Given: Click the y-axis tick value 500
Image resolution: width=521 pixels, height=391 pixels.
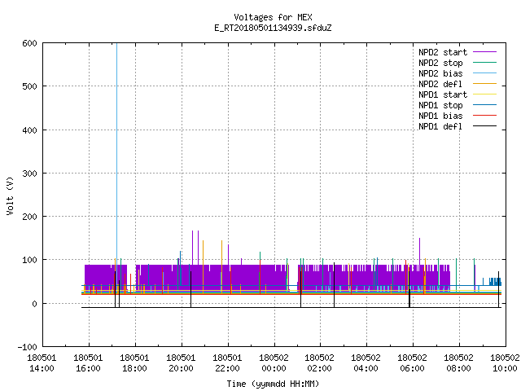Looking at the screenshot, I should tap(29, 86).
